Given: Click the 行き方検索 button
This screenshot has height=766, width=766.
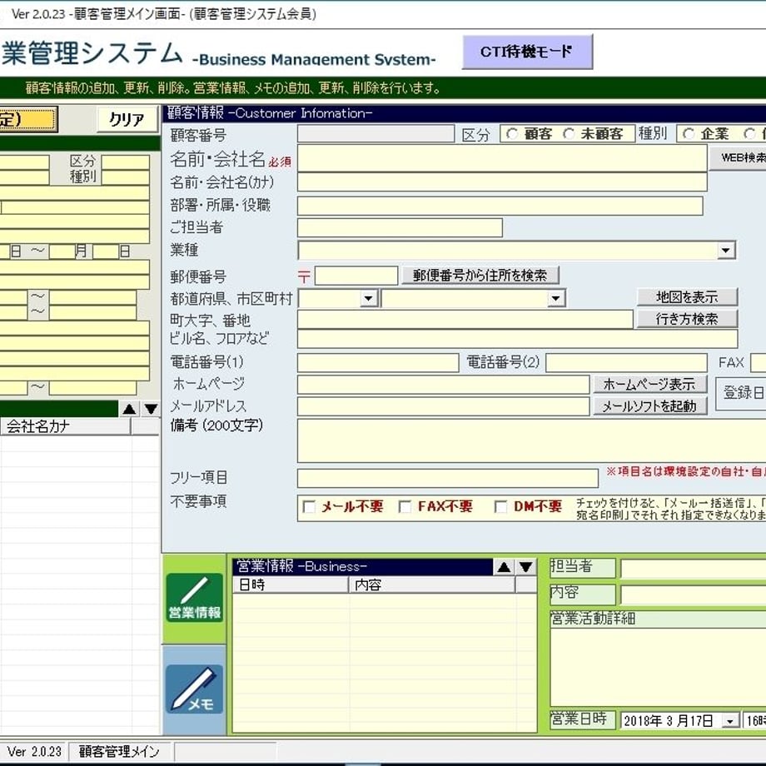Looking at the screenshot, I should [x=687, y=319].
